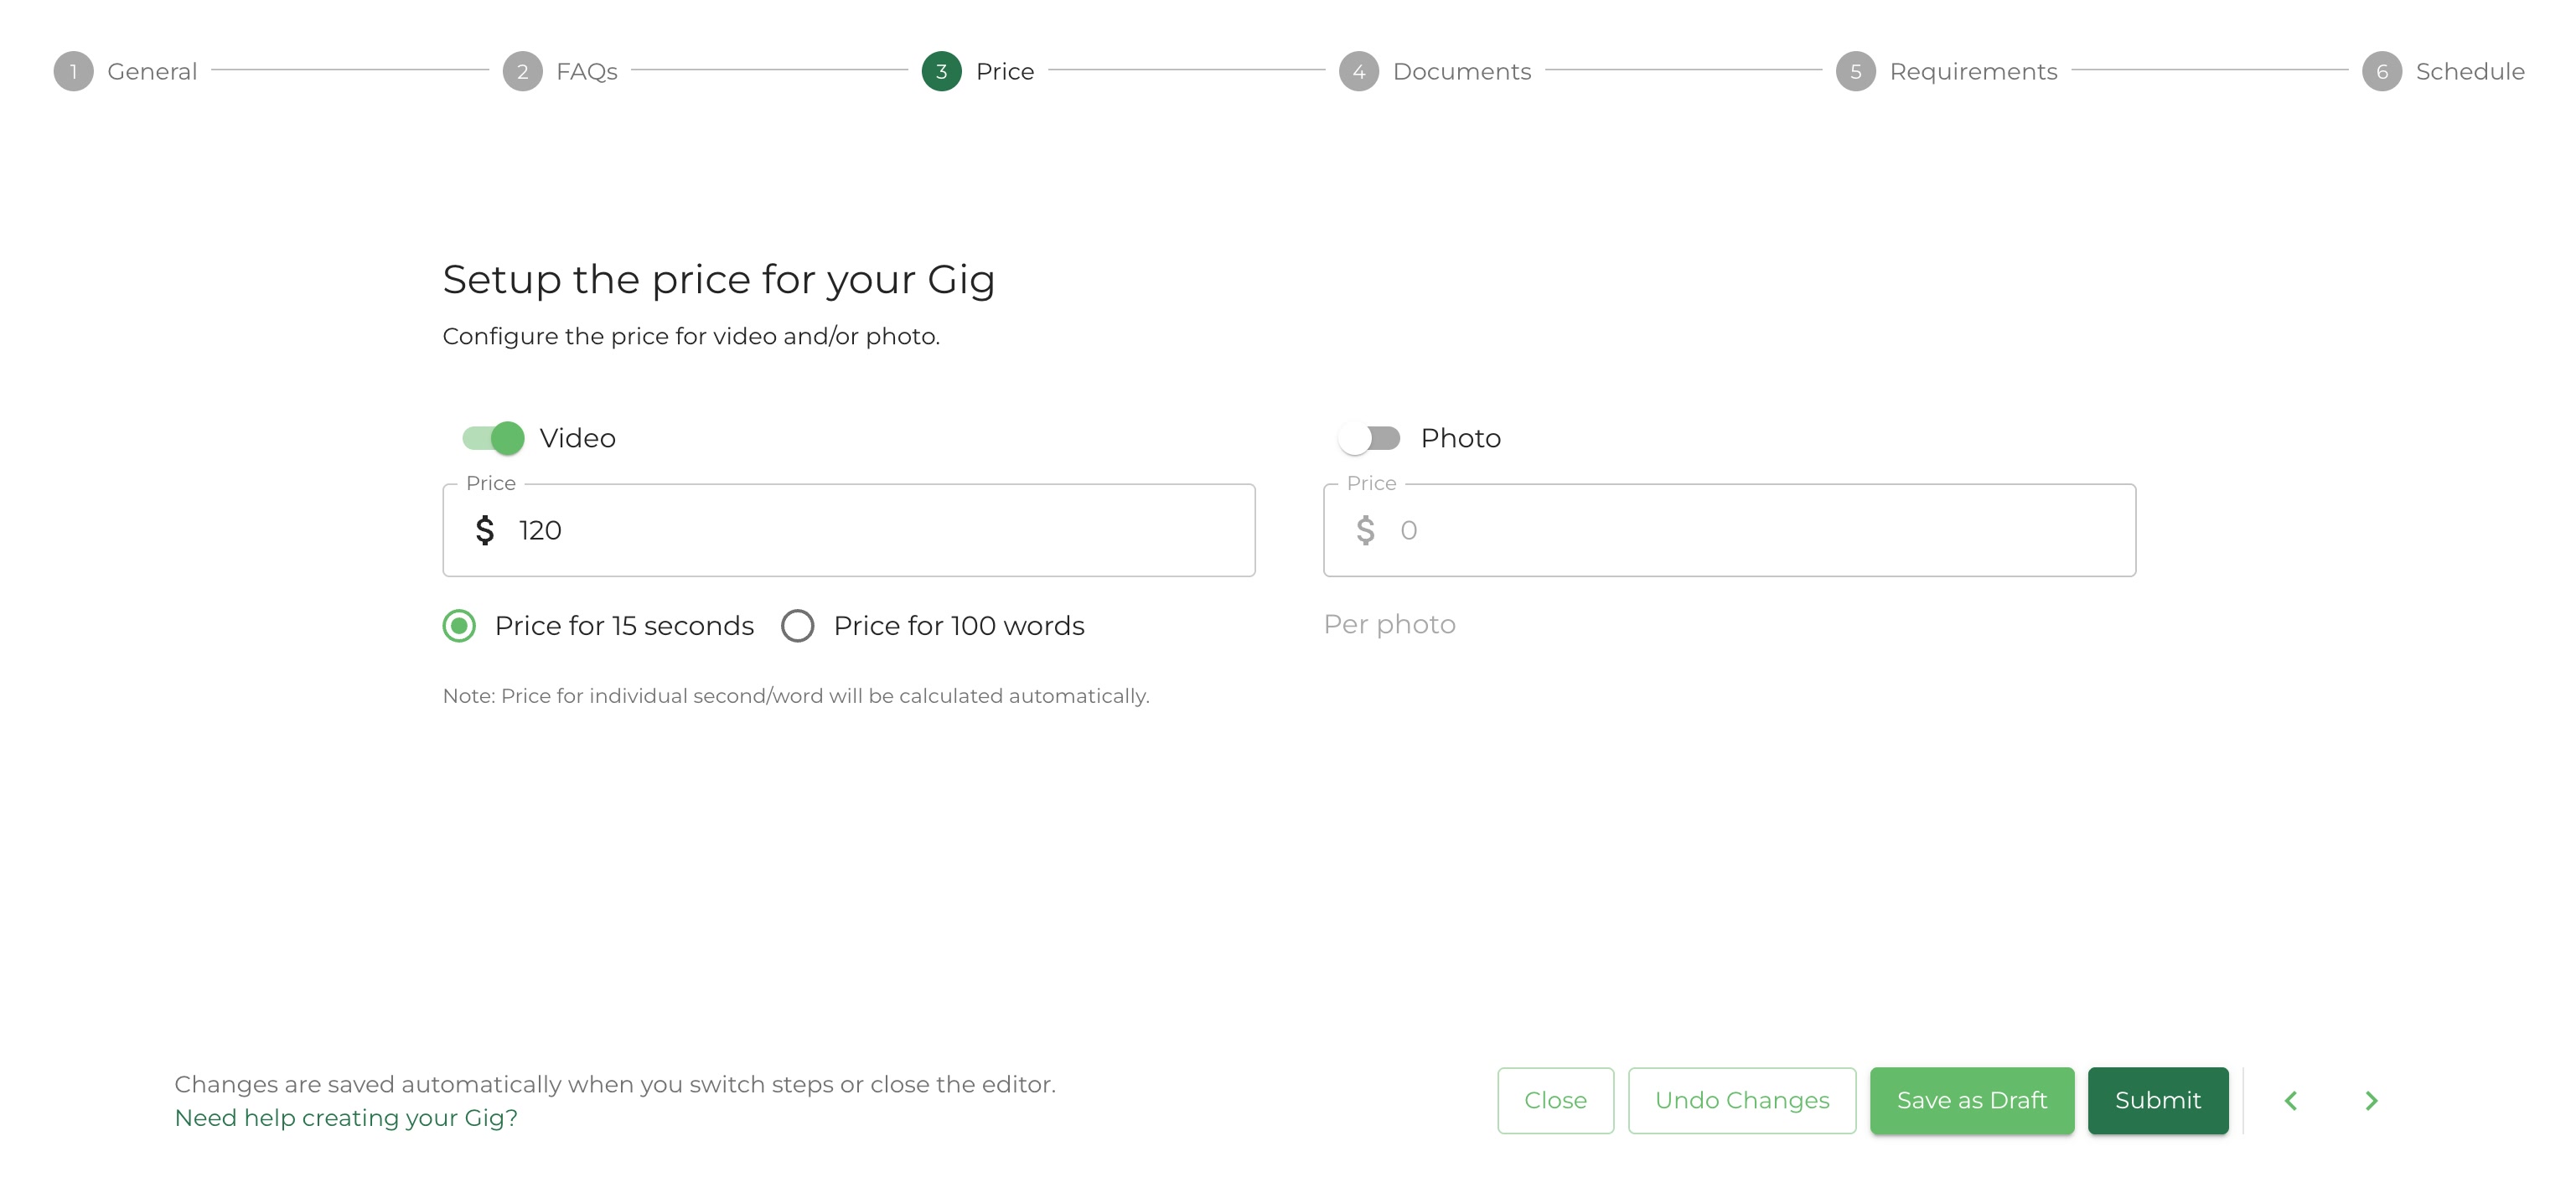Click the dollar sign in Photo price field
This screenshot has height=1198, width=2576.
(x=1365, y=530)
